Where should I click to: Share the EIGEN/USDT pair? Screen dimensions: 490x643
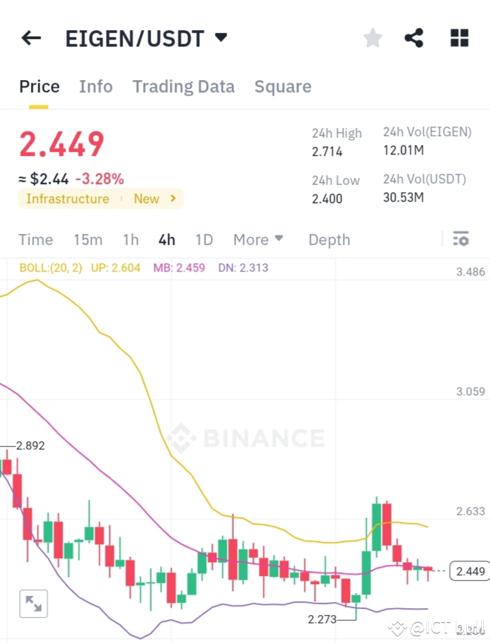click(413, 38)
